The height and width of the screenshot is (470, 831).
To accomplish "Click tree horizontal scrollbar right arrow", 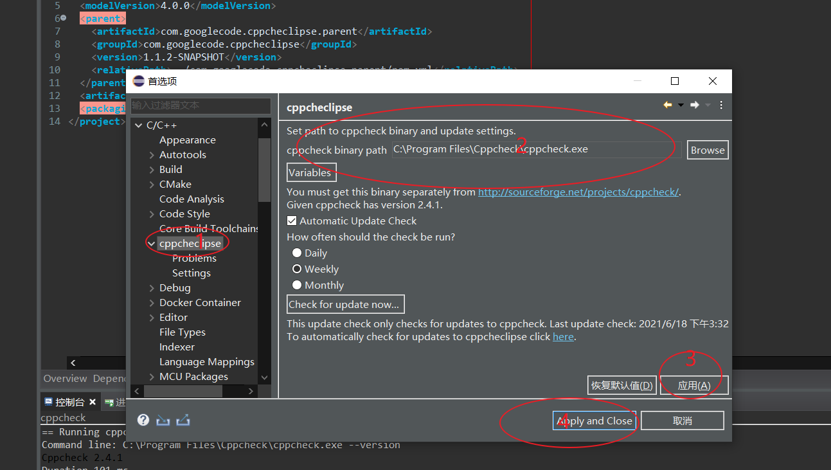I will (x=251, y=390).
